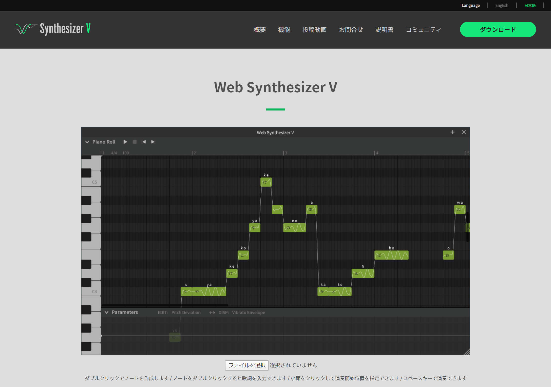Select the 'to' note block

point(340,292)
